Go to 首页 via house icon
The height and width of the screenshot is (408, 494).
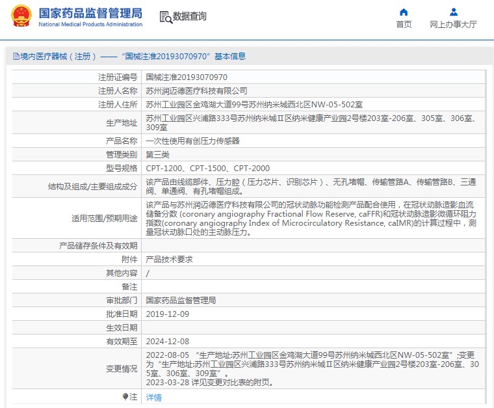tap(404, 12)
